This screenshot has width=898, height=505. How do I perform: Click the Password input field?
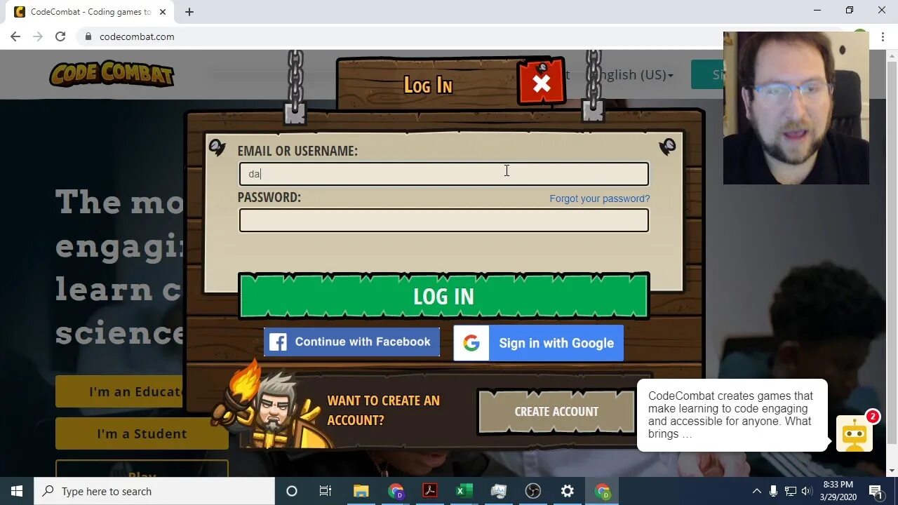443,220
